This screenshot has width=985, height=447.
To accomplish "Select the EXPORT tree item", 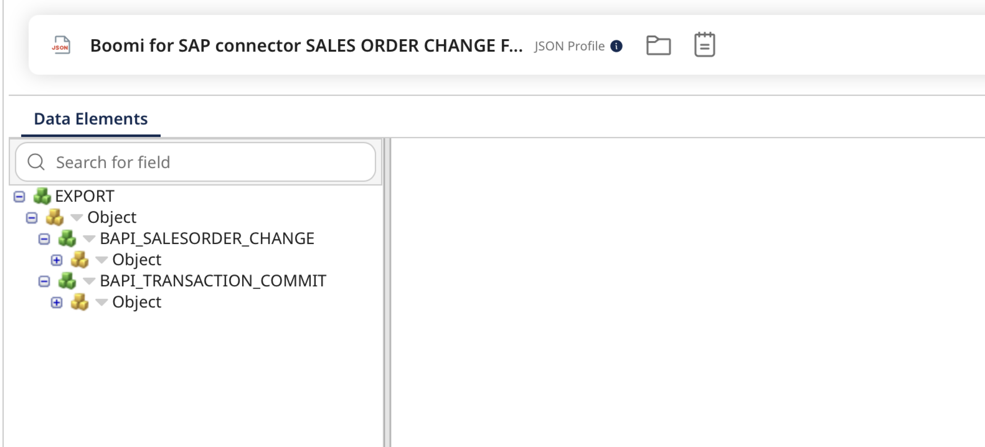I will coord(83,196).
